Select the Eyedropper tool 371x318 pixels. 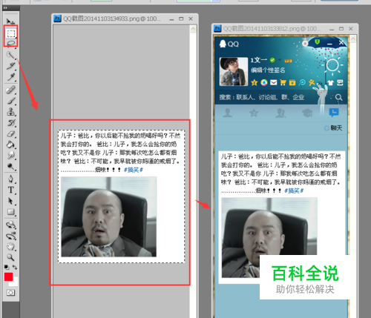point(10,77)
